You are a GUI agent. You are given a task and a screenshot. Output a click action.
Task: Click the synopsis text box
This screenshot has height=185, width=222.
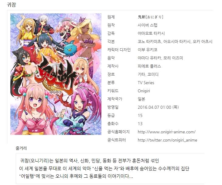coord(110,169)
